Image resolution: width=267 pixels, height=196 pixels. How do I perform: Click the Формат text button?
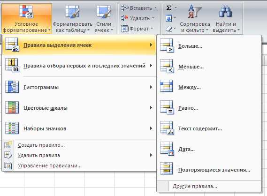139,29
